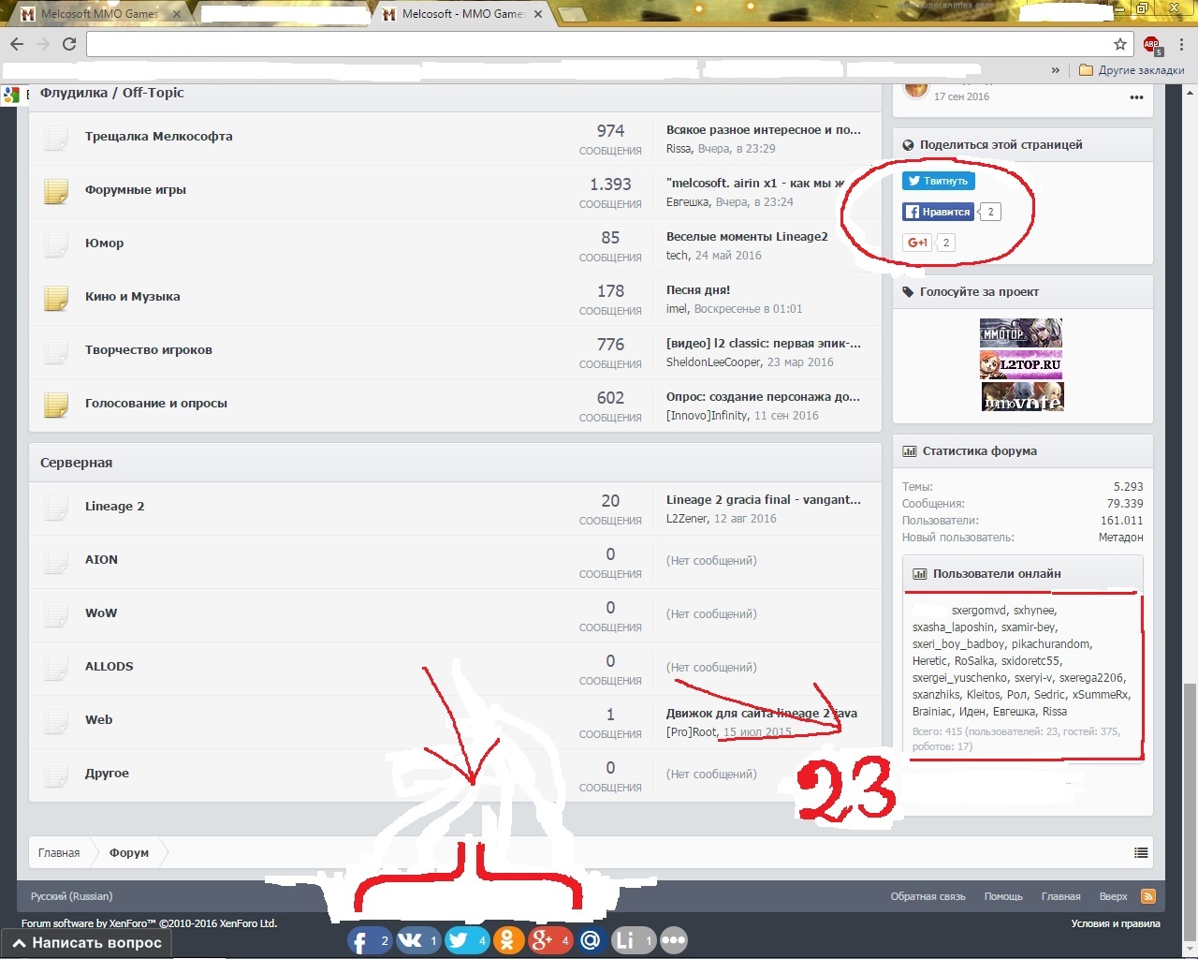Bookmark page with the star icon
The height and width of the screenshot is (959, 1198).
tap(1120, 44)
